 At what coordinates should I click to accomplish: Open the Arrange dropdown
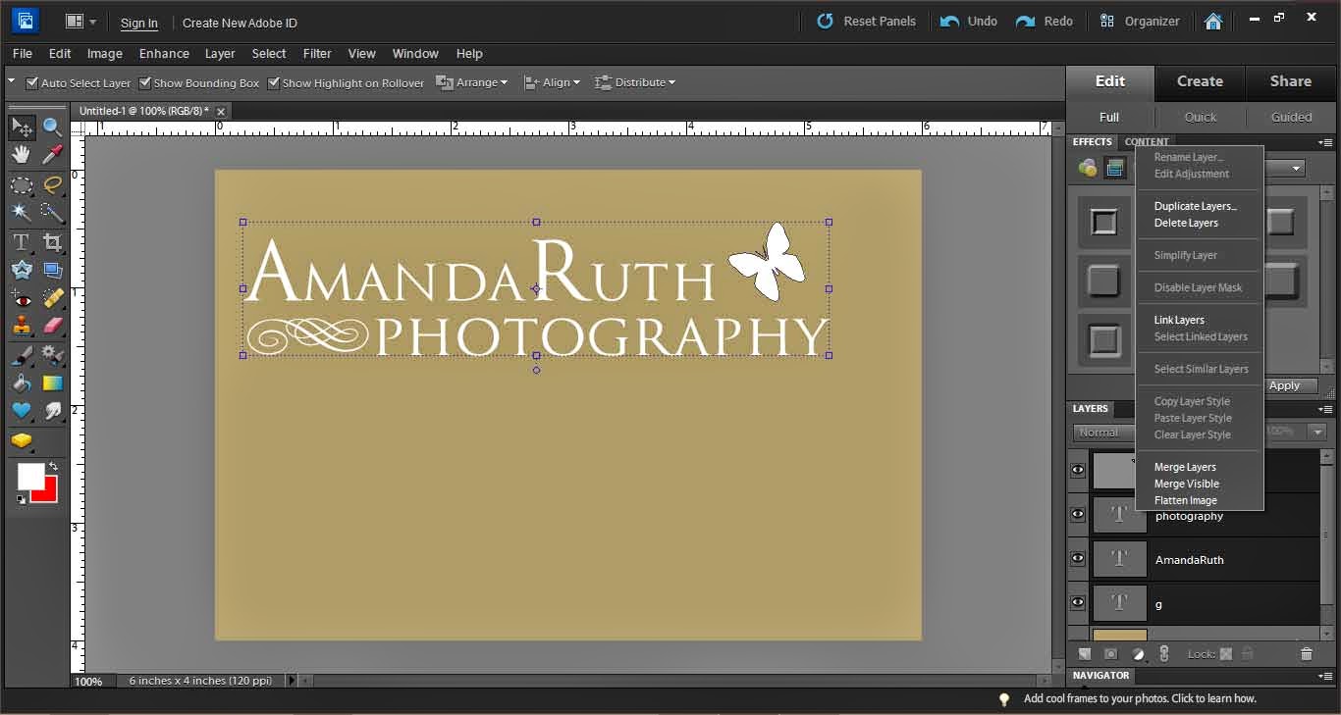472,82
